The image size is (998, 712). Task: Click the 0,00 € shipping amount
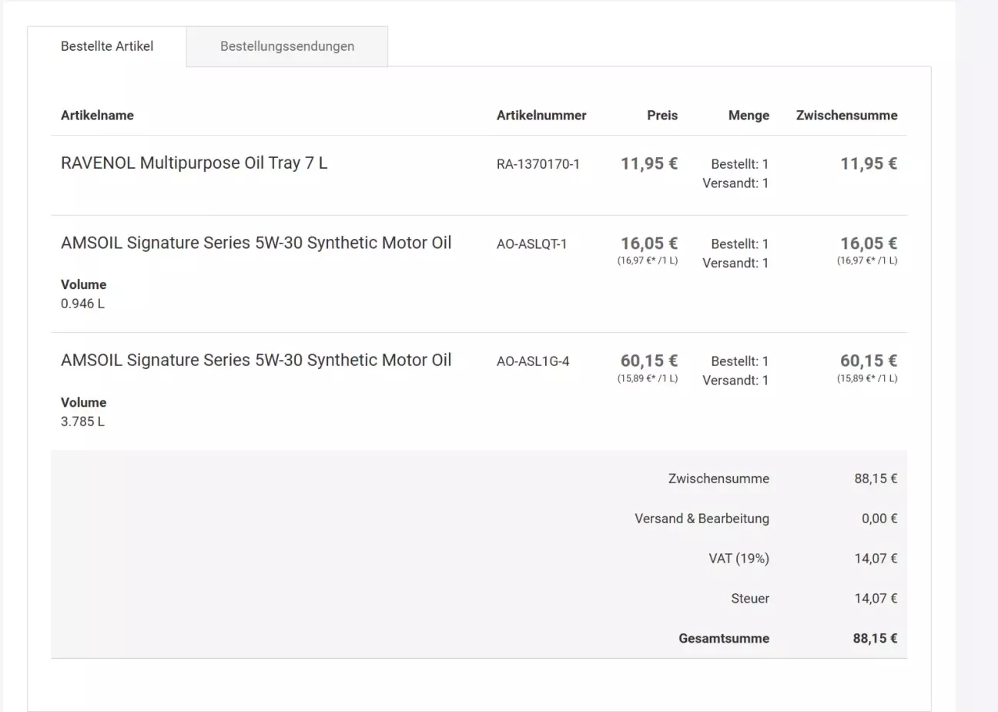point(879,519)
